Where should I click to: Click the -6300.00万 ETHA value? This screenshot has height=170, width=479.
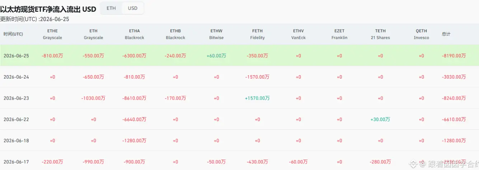pos(134,56)
